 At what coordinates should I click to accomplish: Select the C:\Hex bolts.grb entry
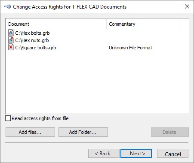pyautogui.click(x=32, y=33)
